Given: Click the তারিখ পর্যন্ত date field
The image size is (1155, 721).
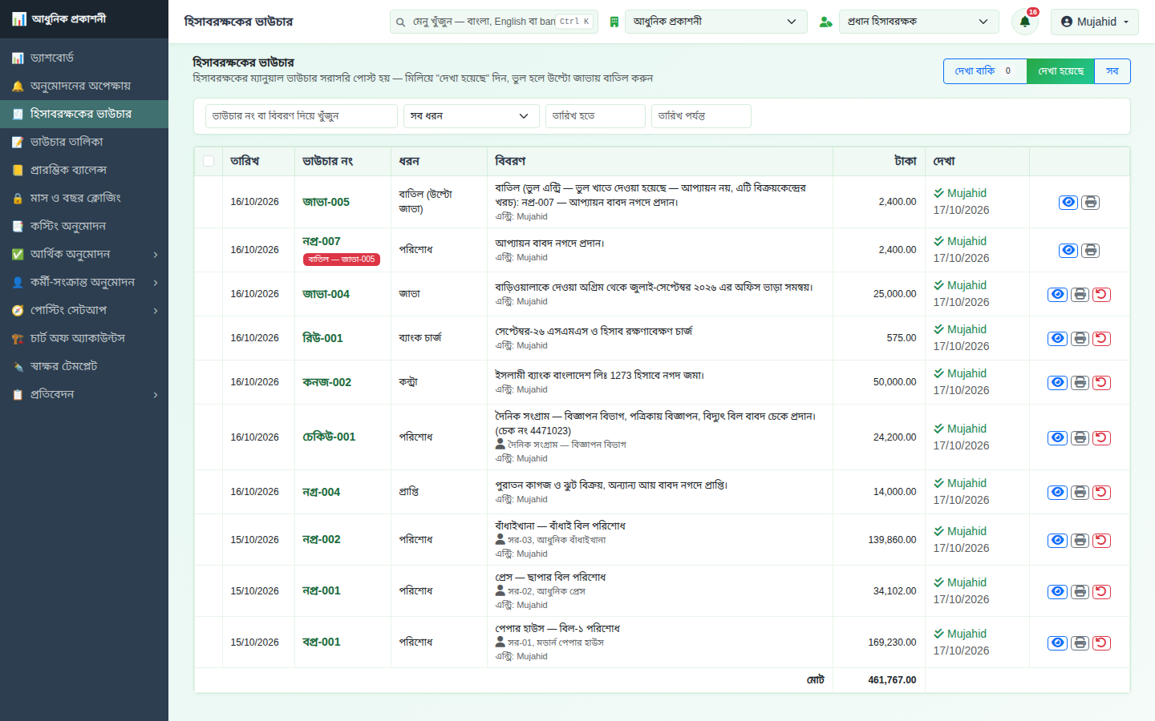Looking at the screenshot, I should click(701, 116).
